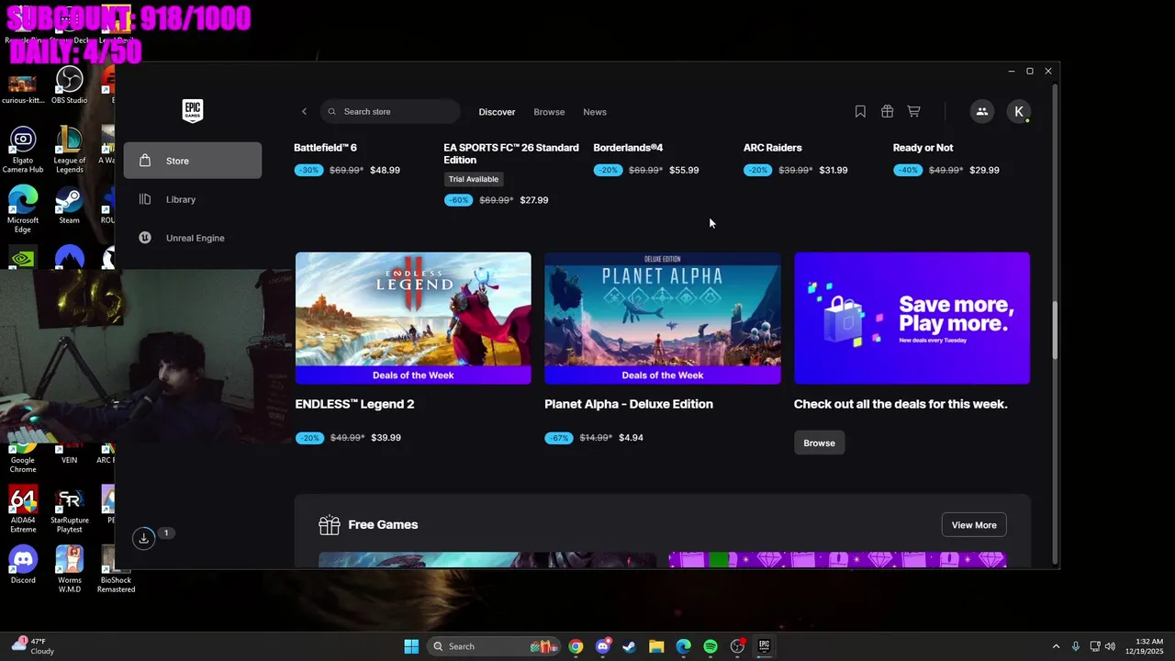Open Epic Games taskbar icon

pyautogui.click(x=764, y=646)
